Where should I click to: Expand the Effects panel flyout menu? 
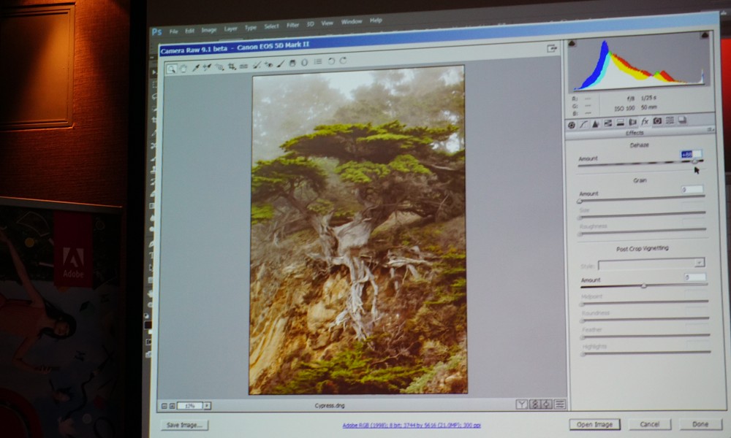pos(709,129)
